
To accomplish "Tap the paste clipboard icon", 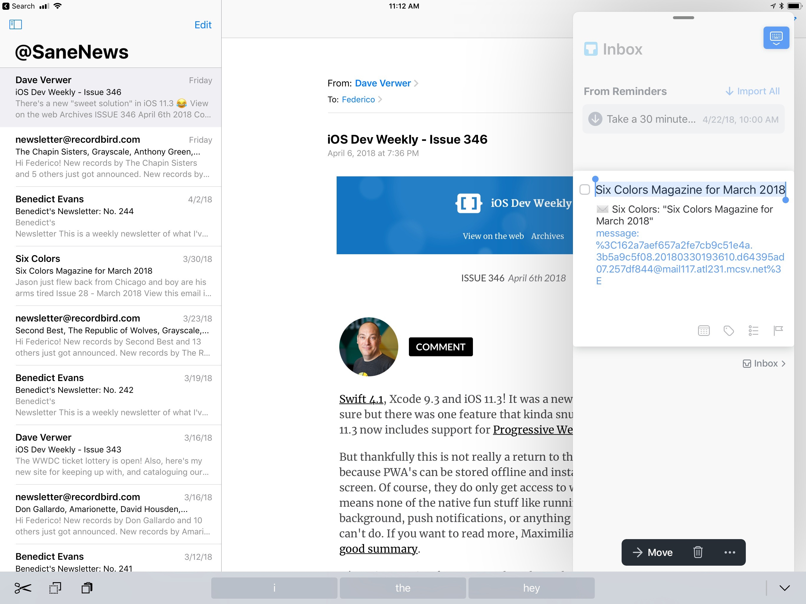I will coord(87,588).
